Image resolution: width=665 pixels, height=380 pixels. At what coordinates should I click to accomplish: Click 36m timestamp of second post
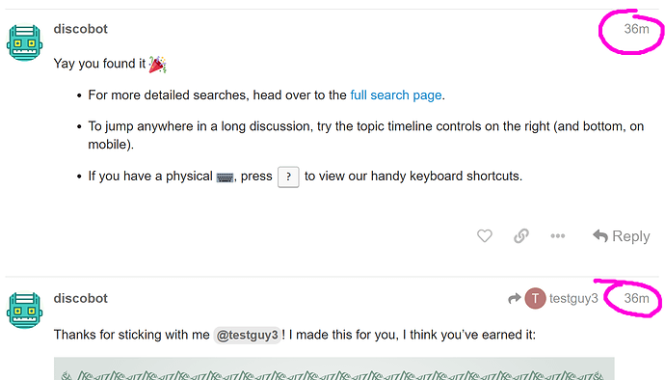[x=636, y=298]
